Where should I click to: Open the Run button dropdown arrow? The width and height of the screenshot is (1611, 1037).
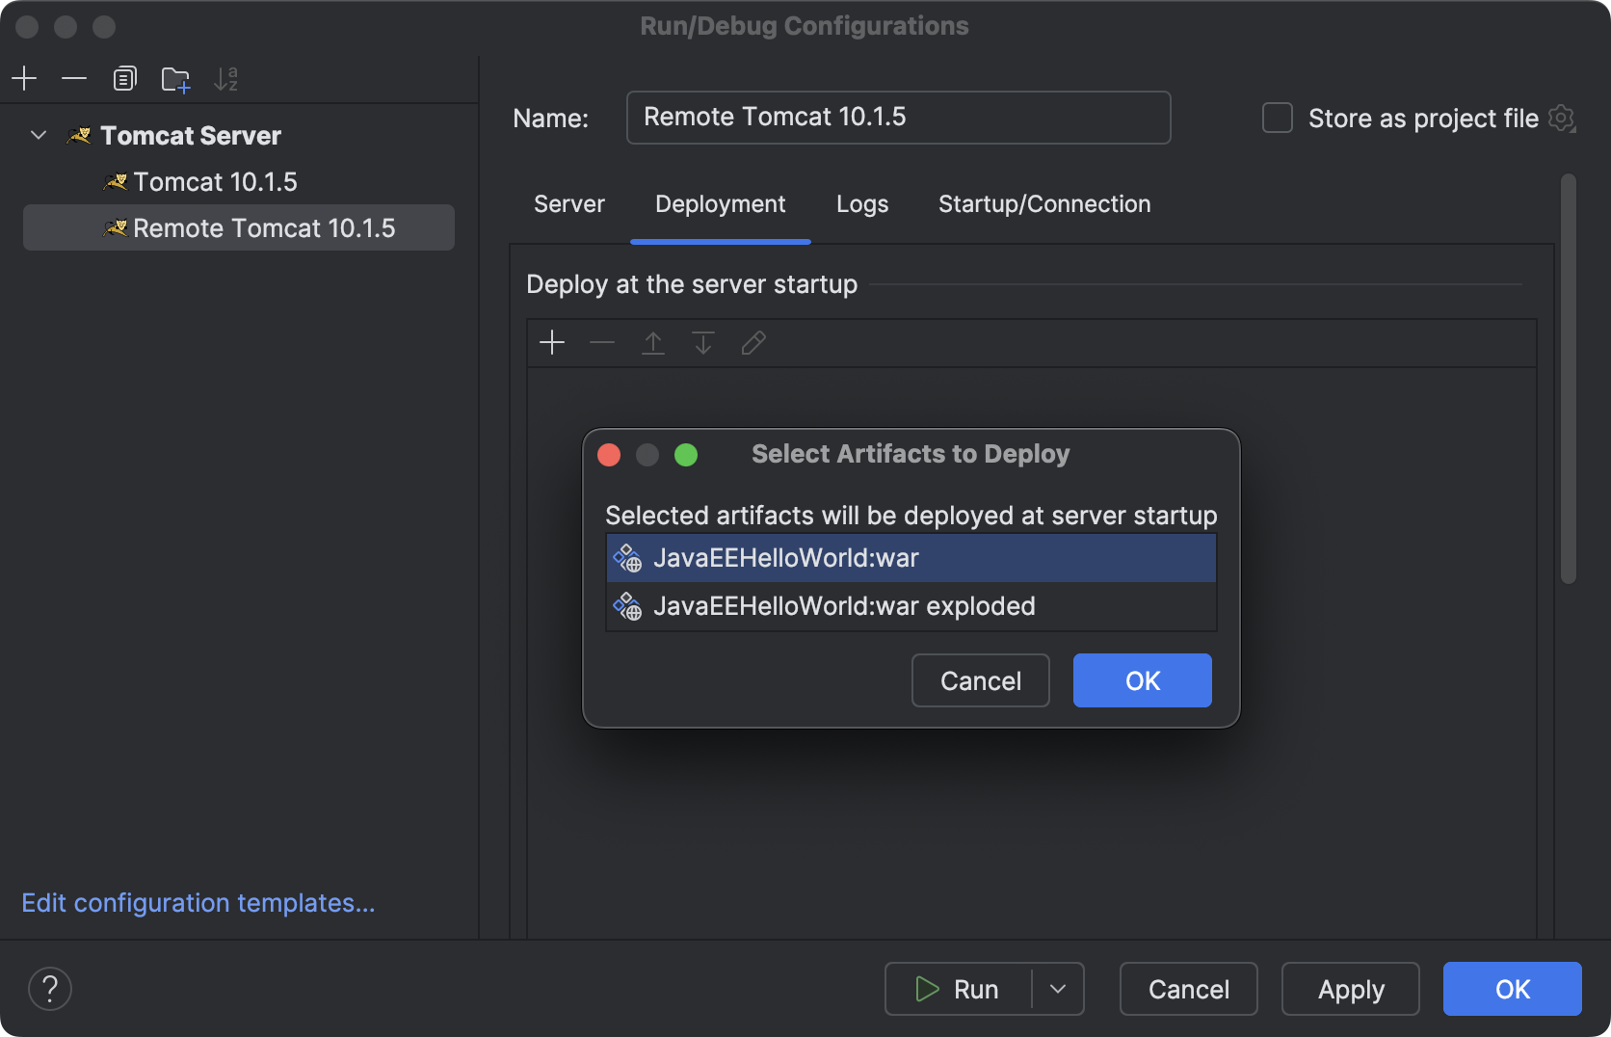1057,989
